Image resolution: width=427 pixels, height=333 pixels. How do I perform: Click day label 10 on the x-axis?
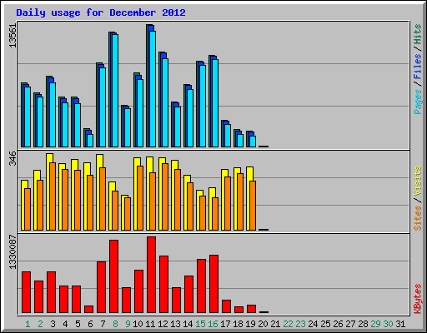(x=138, y=324)
